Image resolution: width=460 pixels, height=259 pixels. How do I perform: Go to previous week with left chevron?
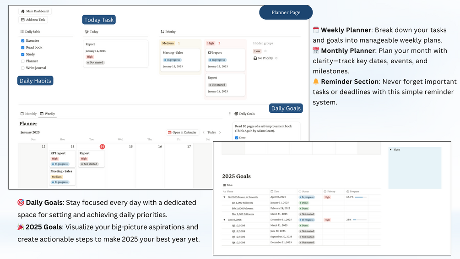[204, 132]
